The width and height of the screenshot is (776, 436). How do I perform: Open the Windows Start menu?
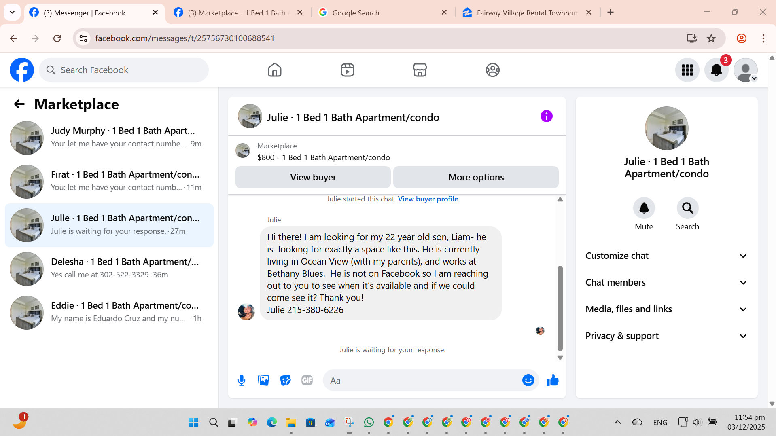(x=194, y=423)
